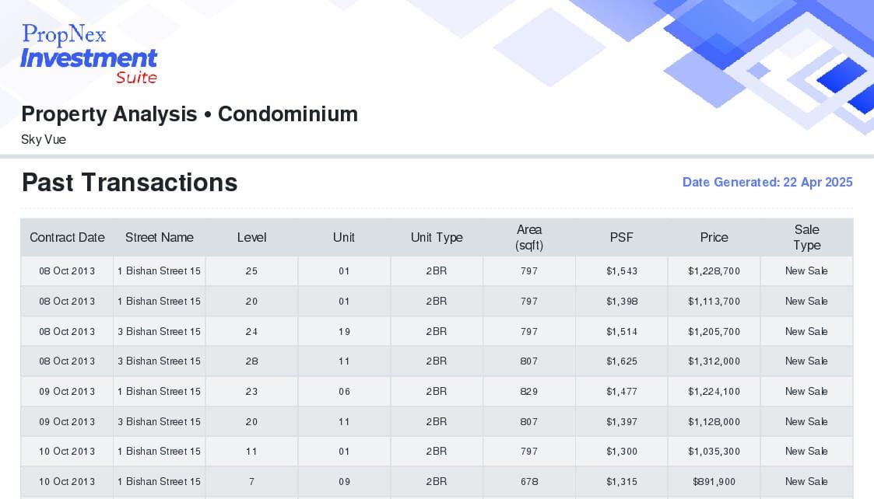This screenshot has width=874, height=499.
Task: Select the $1,625 PSF cell
Action: coord(622,361)
